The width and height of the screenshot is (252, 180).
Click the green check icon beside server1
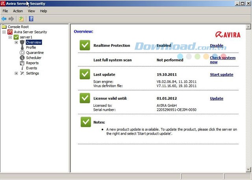(x=16, y=37)
